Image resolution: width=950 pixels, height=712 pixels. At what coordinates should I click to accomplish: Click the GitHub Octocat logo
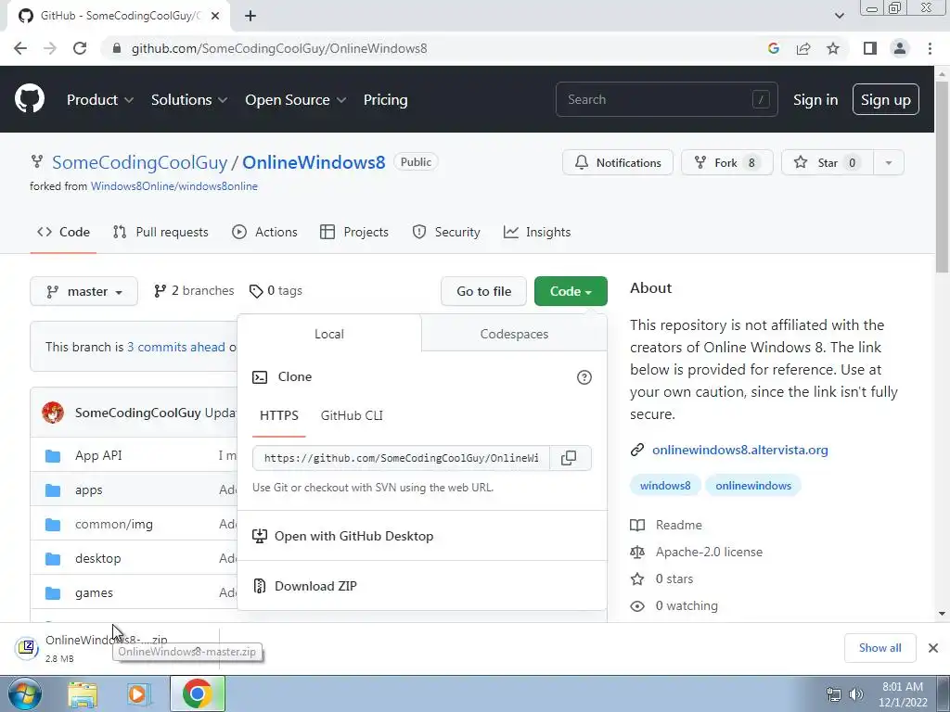[29, 99]
